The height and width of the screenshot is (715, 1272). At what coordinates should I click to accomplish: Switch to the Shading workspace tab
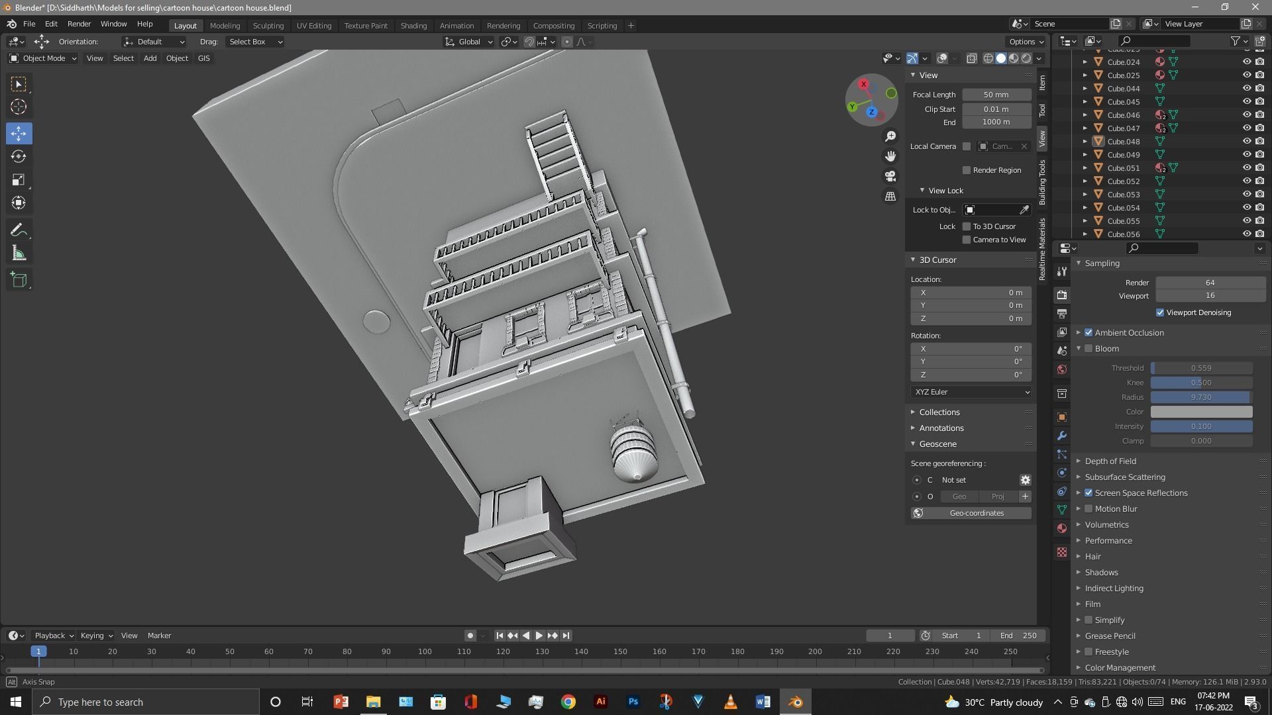(413, 26)
